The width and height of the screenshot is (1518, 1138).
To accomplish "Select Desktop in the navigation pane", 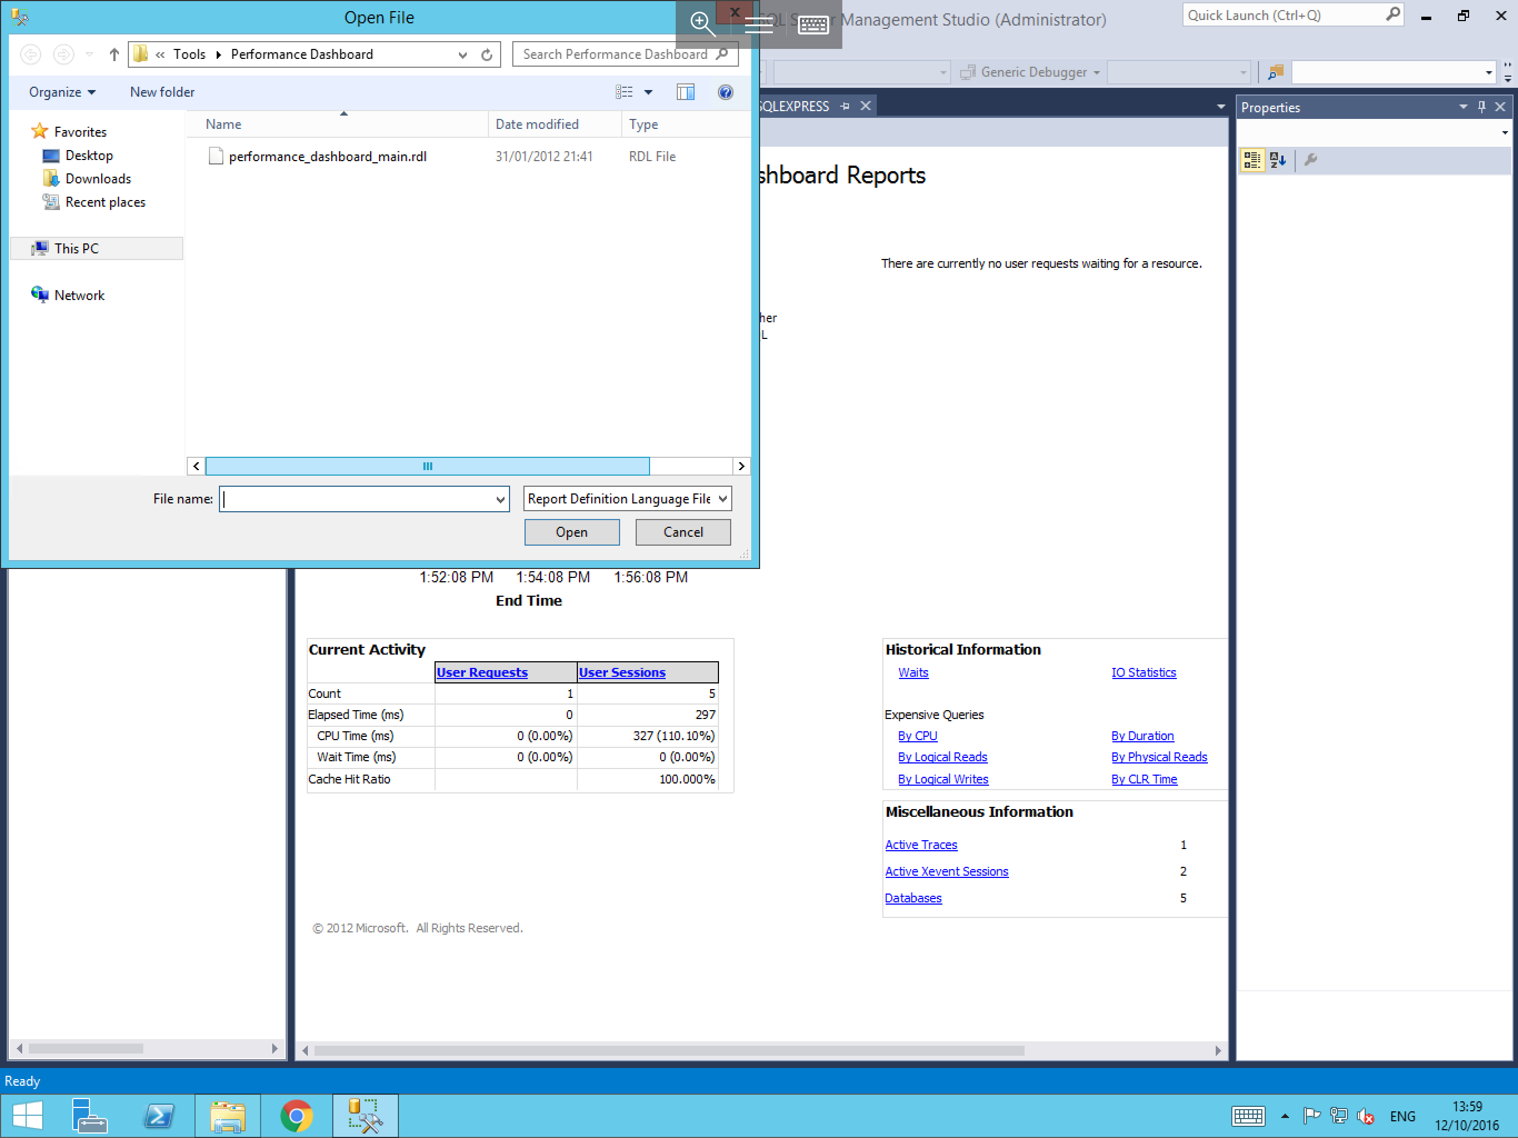I will tap(88, 155).
